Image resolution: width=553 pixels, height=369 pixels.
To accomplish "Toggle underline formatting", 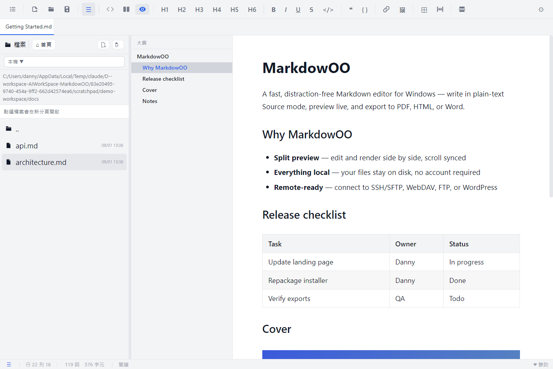I will tap(298, 10).
